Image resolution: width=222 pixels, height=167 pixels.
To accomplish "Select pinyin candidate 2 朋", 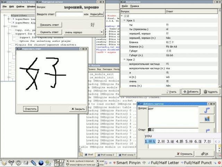I will coord(161,142).
